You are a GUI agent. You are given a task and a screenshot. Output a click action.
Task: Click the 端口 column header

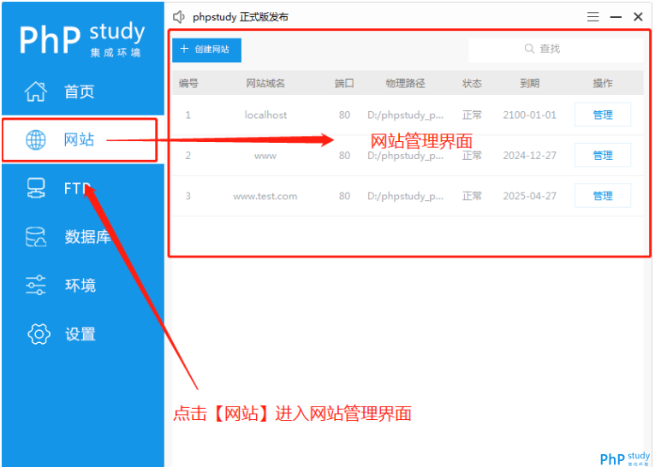coord(344,83)
